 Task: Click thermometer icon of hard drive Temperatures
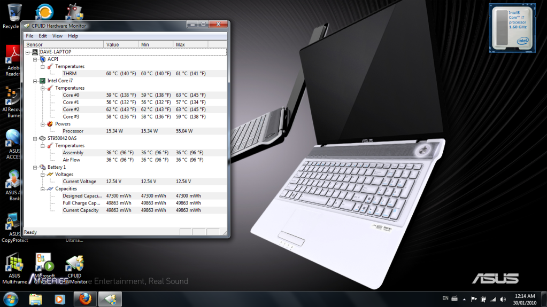pos(50,146)
